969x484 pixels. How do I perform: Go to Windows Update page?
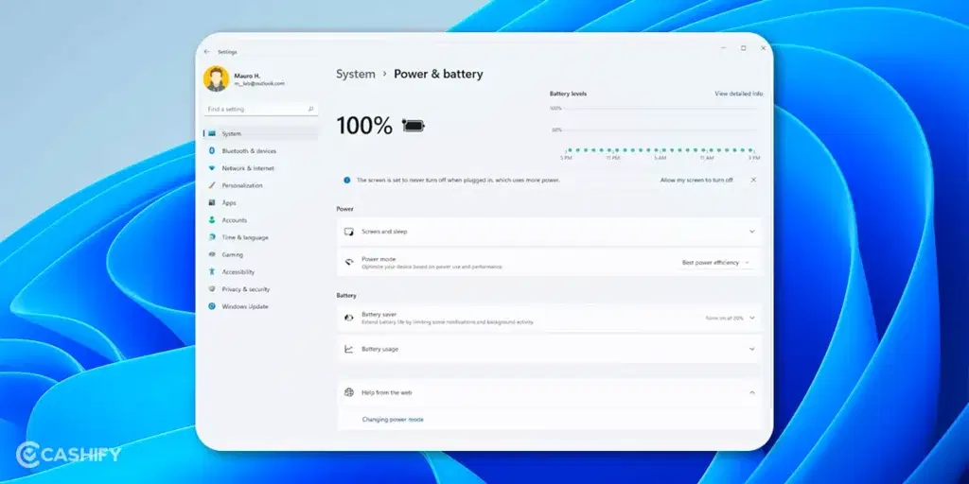click(x=261, y=306)
